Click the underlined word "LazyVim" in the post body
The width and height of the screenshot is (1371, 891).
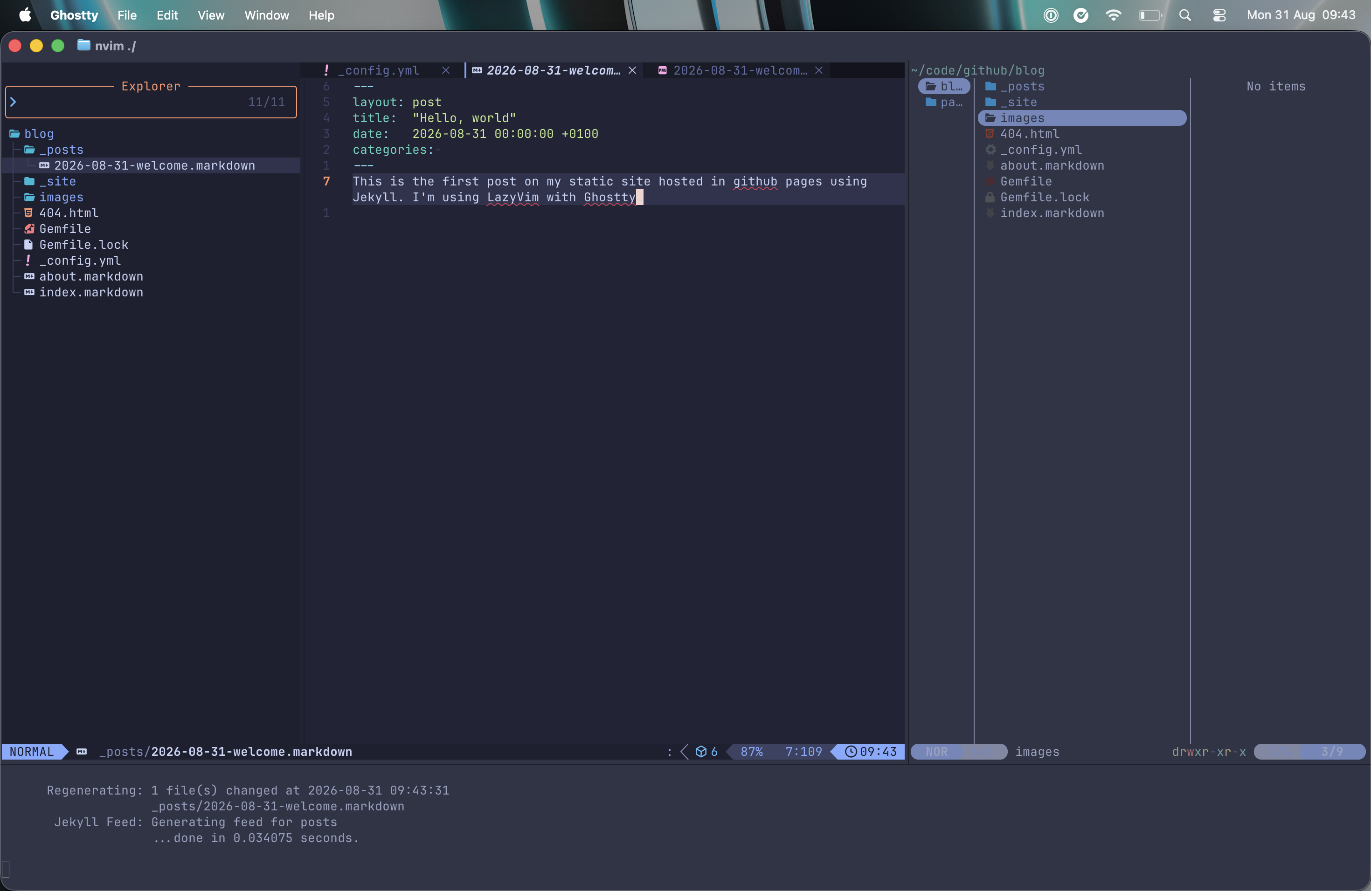tap(512, 198)
